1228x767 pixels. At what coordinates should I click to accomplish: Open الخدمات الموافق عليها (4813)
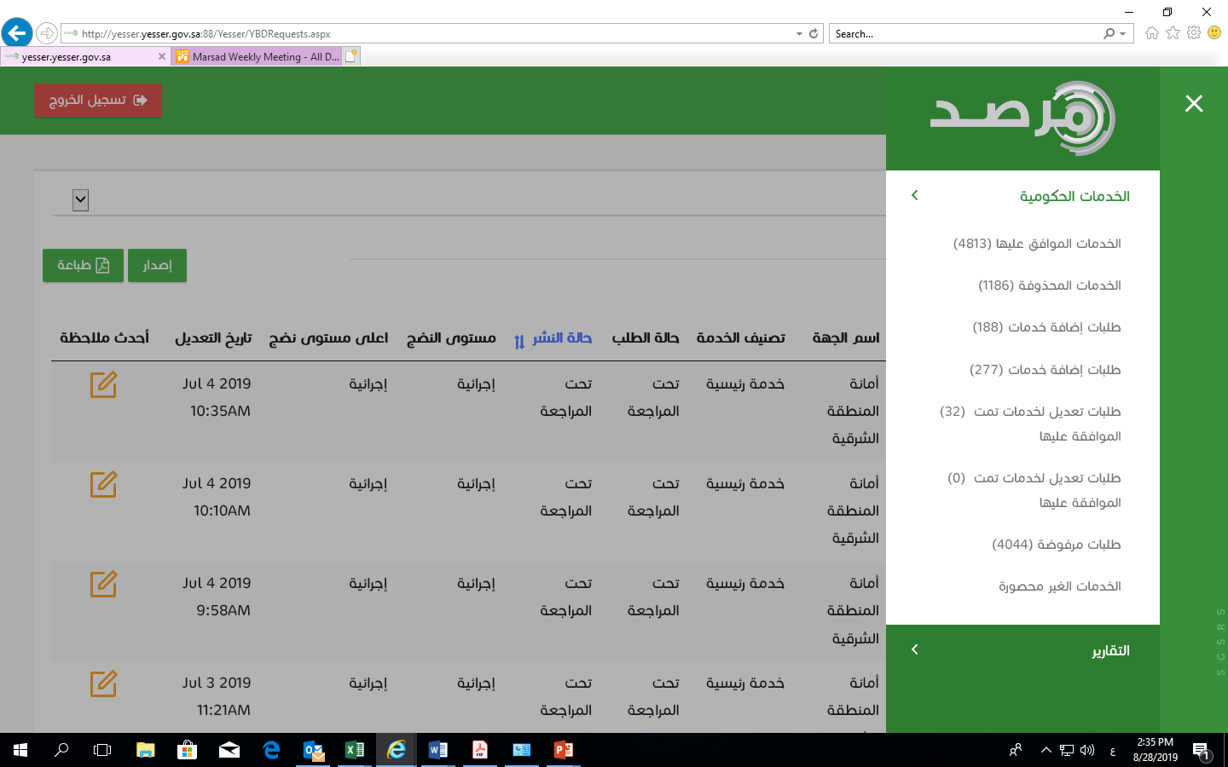1037,244
